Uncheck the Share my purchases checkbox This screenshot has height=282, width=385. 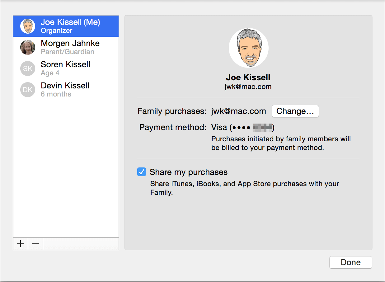coord(142,172)
